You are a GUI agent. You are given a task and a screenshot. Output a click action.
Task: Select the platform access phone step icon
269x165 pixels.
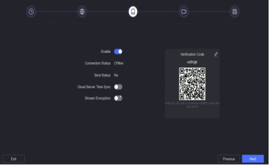[x=133, y=12]
